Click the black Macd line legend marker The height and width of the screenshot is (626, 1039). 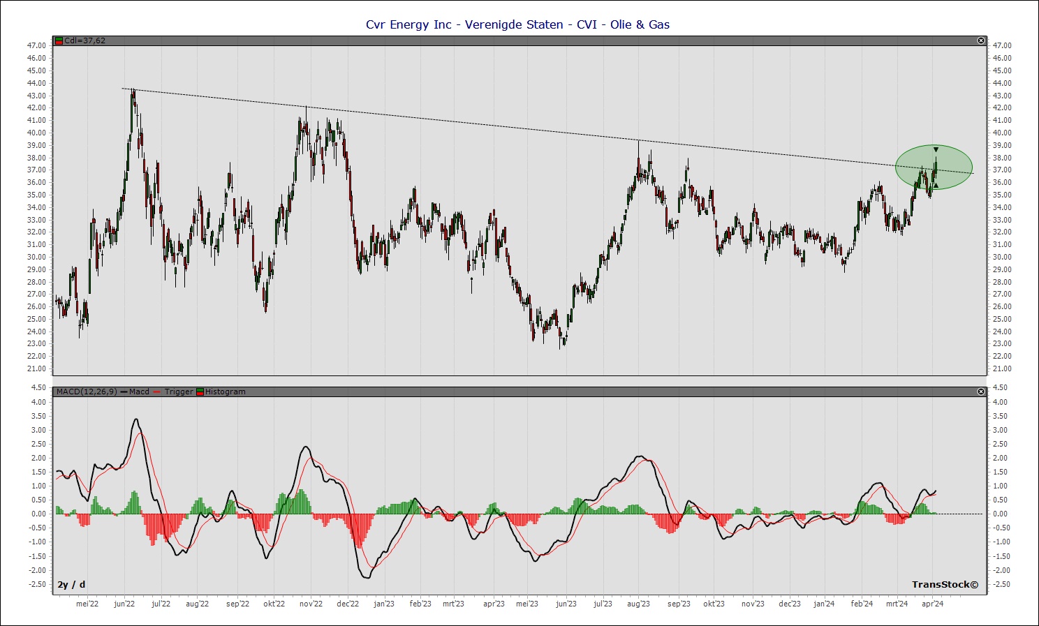click(124, 392)
